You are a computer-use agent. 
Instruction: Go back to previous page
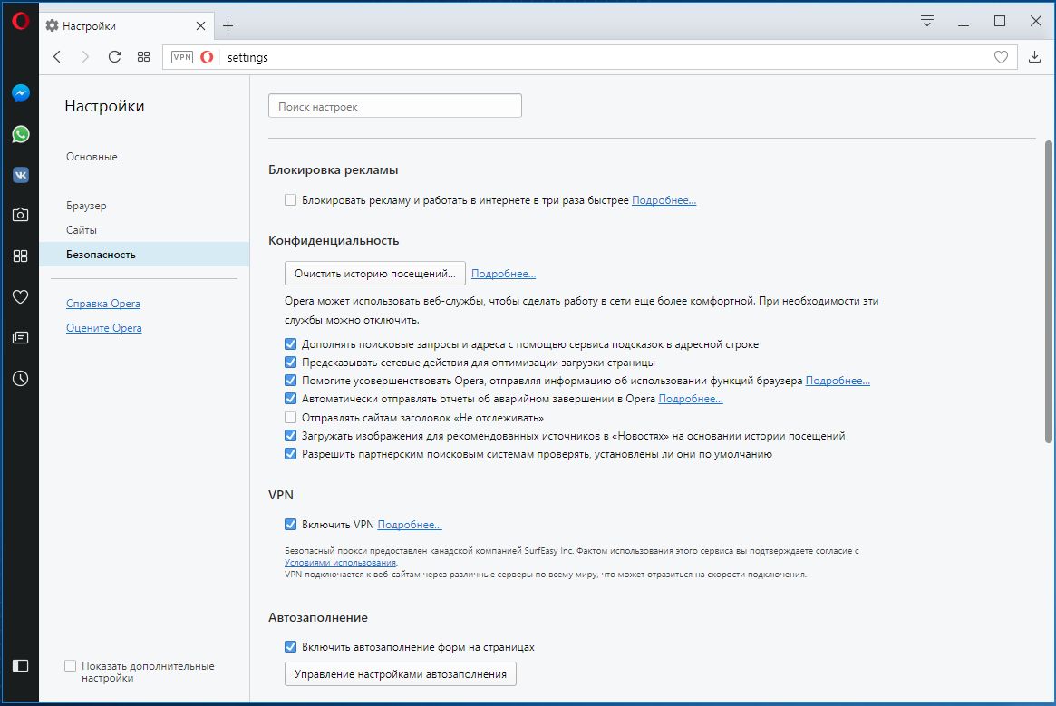click(57, 57)
